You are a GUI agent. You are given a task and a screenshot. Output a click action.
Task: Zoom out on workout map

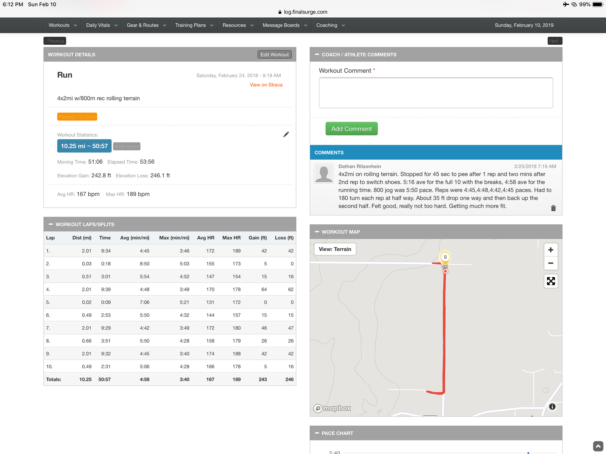[551, 263]
